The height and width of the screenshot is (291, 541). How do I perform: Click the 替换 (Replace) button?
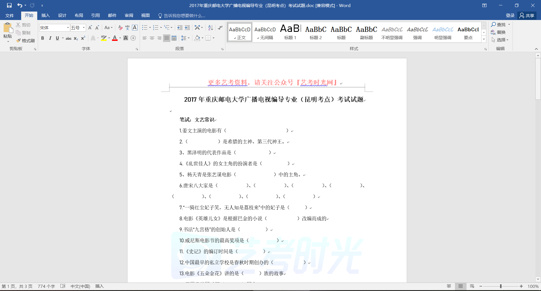498,32
